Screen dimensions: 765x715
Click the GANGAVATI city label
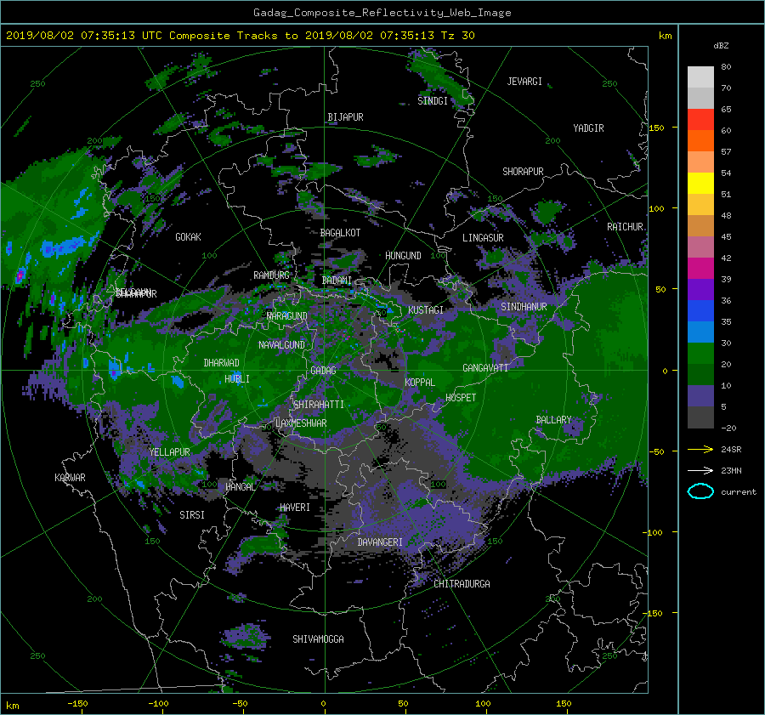tap(485, 368)
